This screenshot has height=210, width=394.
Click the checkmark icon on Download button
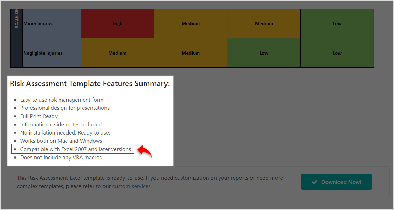click(314, 182)
